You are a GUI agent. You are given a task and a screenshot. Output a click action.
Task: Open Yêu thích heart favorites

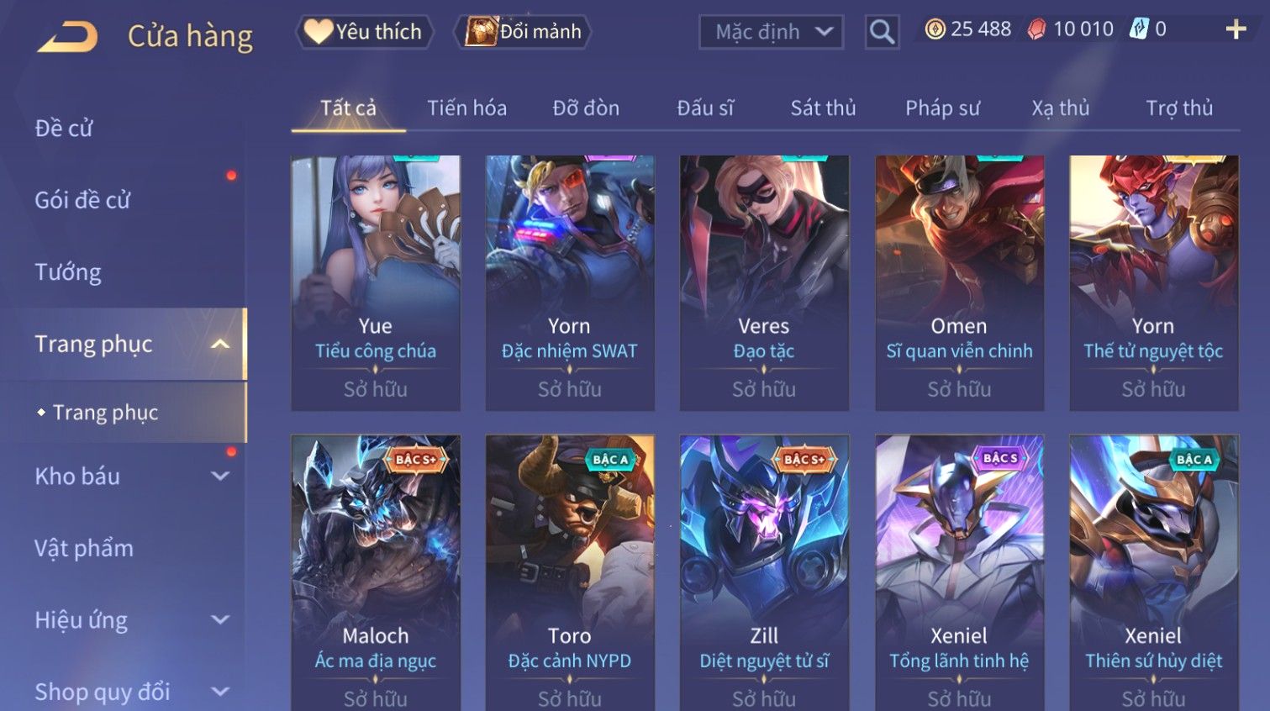coord(364,32)
